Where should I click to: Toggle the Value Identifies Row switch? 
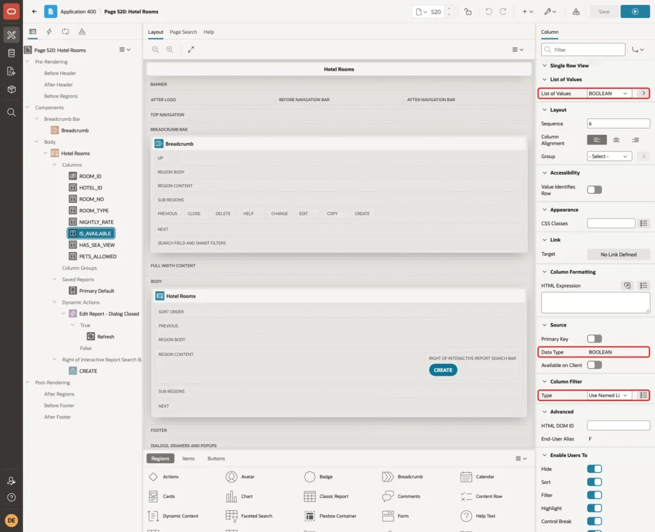tap(594, 190)
